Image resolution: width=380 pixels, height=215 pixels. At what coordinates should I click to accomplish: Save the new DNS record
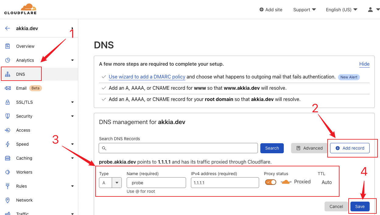pyautogui.click(x=360, y=206)
